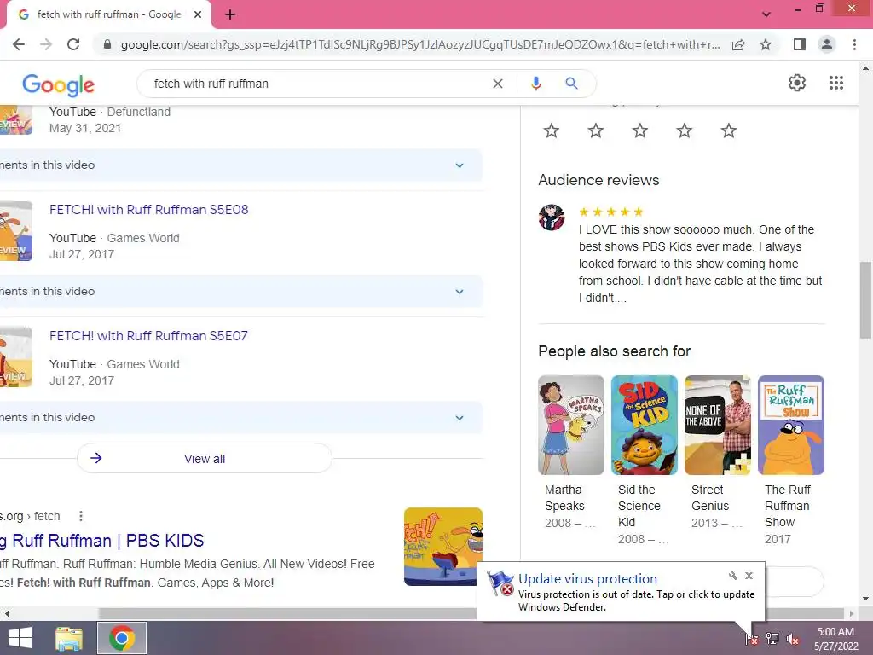Expand moments for the Defunctland video
This screenshot has height=655, width=873.
pyautogui.click(x=241, y=165)
